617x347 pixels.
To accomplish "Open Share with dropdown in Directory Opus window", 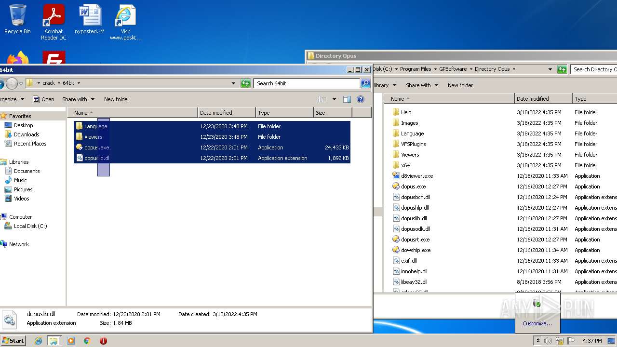I will pyautogui.click(x=422, y=85).
